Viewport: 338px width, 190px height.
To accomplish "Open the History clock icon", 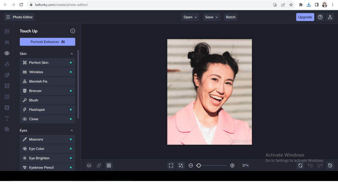I will (330, 165).
